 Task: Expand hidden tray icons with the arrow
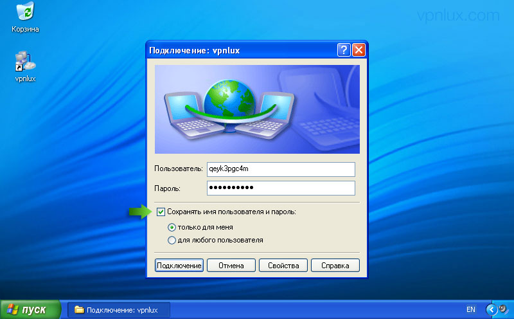pos(492,309)
